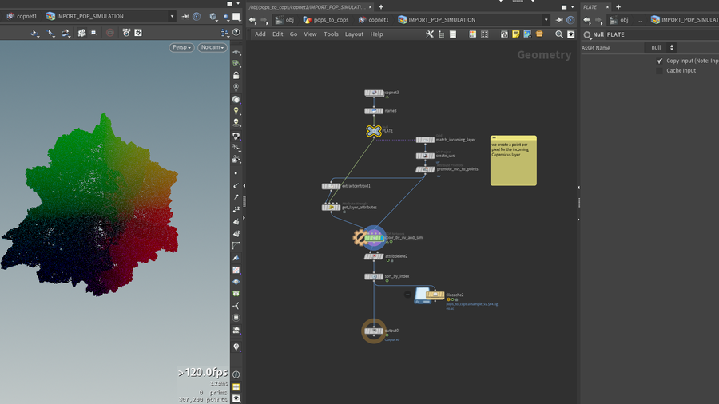Click the viewport layout grid icon at bottom
The width and height of the screenshot is (719, 404).
(x=236, y=386)
